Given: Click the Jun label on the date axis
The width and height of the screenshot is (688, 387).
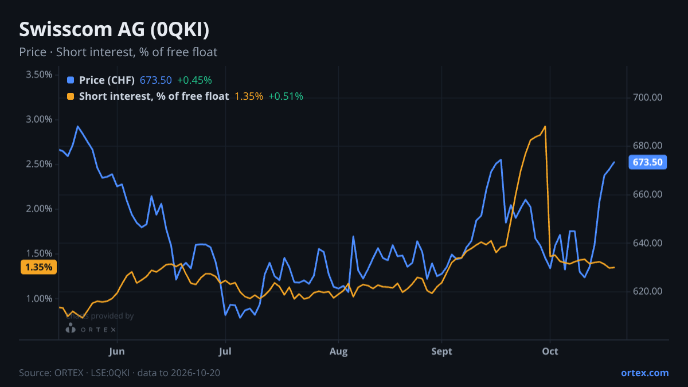Looking at the screenshot, I should [116, 351].
